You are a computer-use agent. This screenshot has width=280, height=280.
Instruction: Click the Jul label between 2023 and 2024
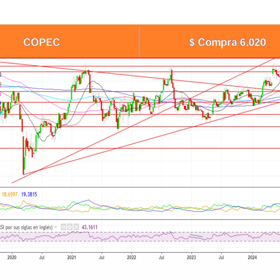tap(221, 257)
